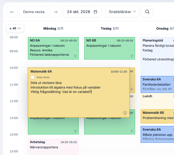Toggle the Varje vecka checkbox
The height and width of the screenshot is (155, 174).
click(33, 77)
